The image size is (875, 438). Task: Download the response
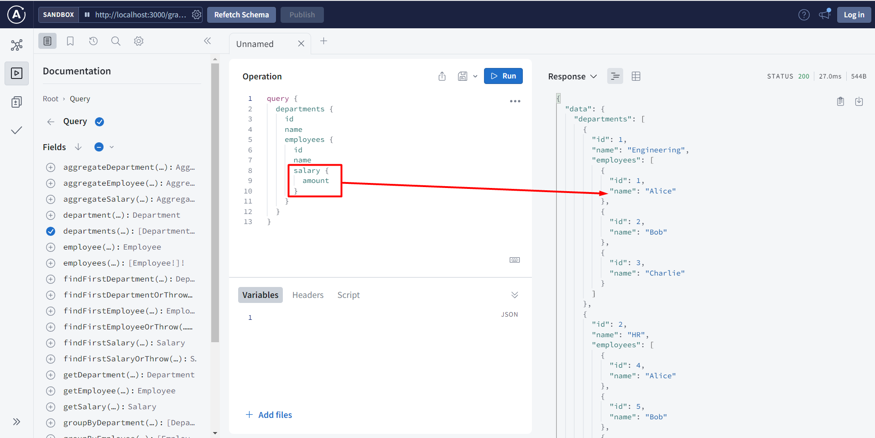859,101
